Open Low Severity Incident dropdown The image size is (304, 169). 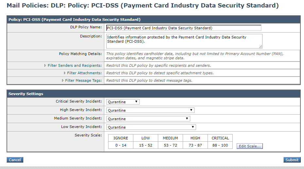pyautogui.click(x=151, y=127)
